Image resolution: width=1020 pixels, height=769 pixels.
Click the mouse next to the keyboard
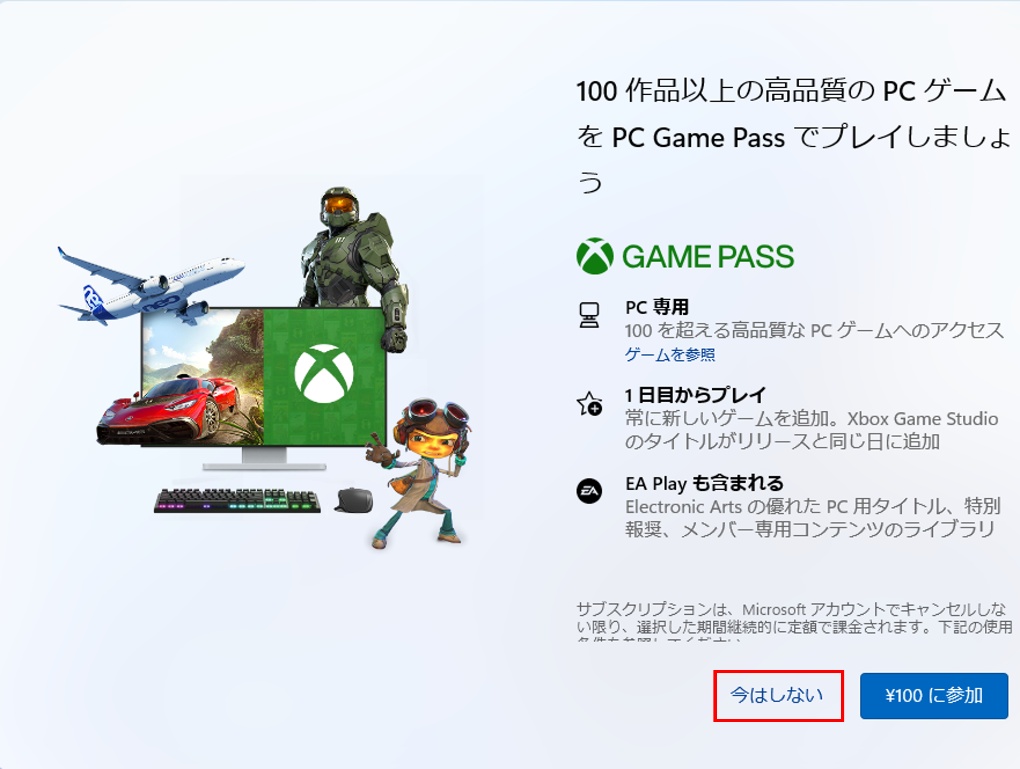click(354, 500)
